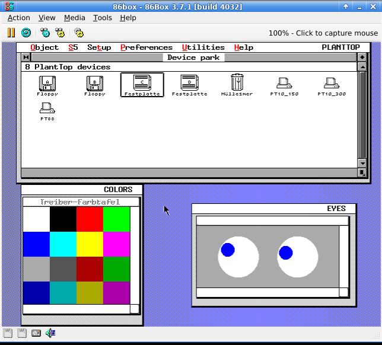Pick the magenta color swatch

coord(116,244)
